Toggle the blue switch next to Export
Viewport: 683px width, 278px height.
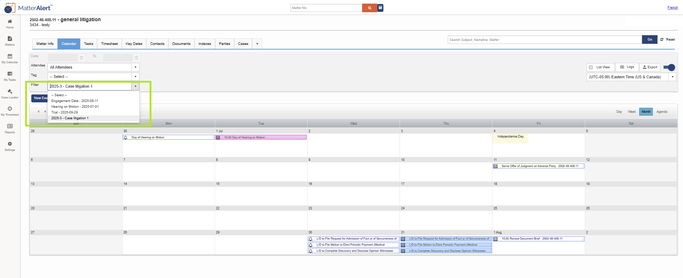pyautogui.click(x=669, y=67)
